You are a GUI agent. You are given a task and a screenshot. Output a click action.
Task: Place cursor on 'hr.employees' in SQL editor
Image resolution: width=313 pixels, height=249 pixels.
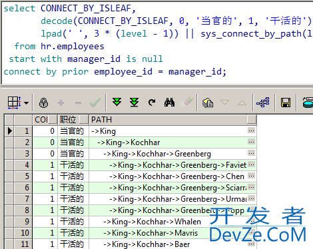(x=73, y=47)
